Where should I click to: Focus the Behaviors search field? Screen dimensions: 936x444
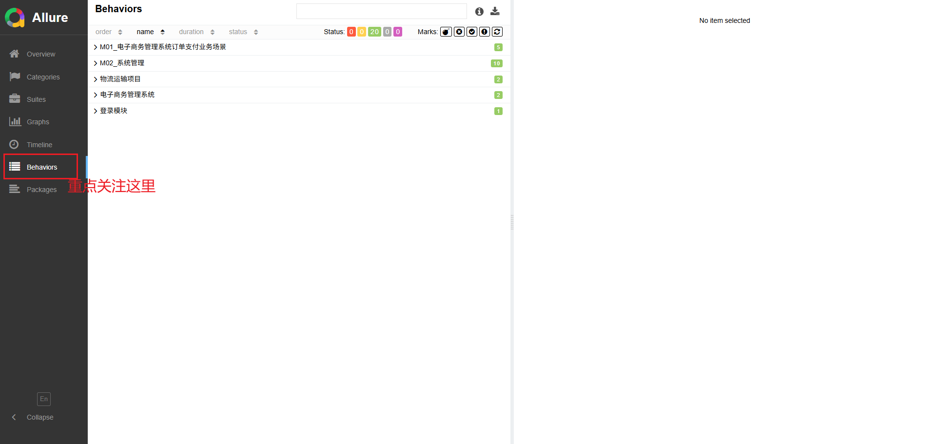click(382, 11)
